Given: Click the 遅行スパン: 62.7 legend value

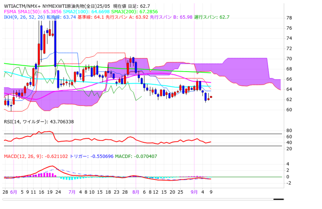Looking at the screenshot, I should [212, 17].
